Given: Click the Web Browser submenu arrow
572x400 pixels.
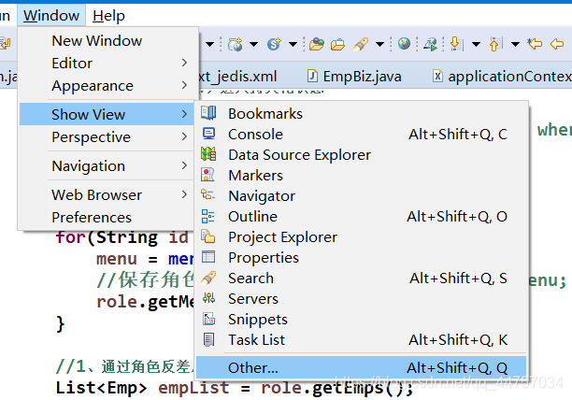Looking at the screenshot, I should 184,194.
